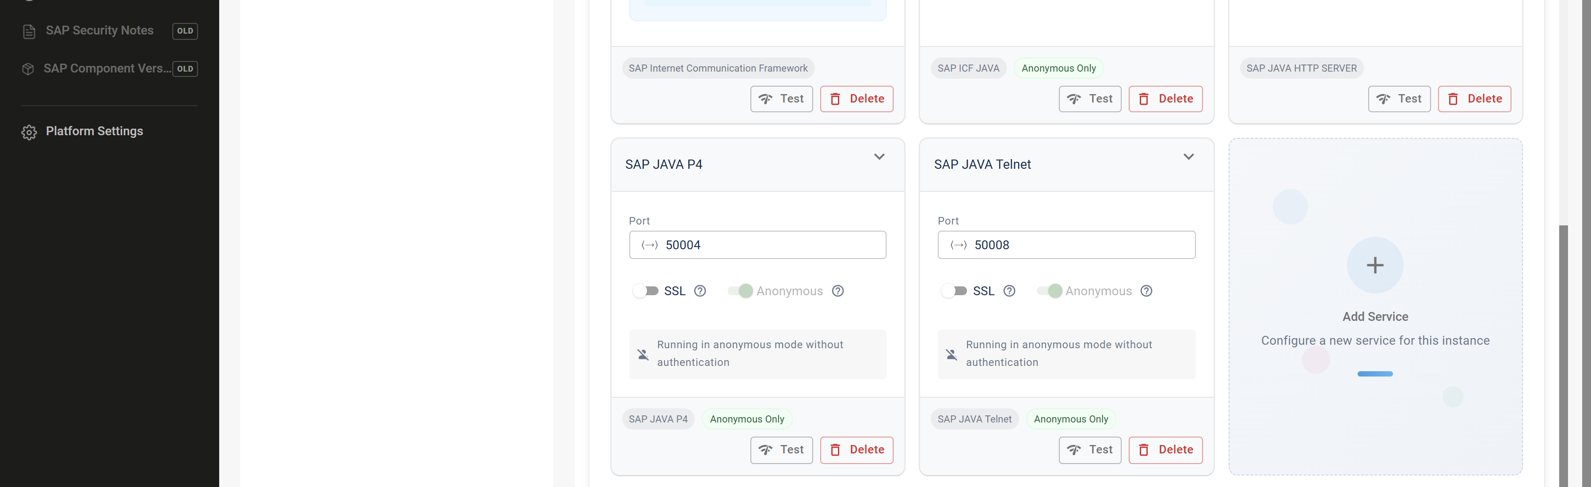Toggle Anonymous for SAP JAVA P4
Image resolution: width=1591 pixels, height=487 pixels.
click(x=740, y=291)
